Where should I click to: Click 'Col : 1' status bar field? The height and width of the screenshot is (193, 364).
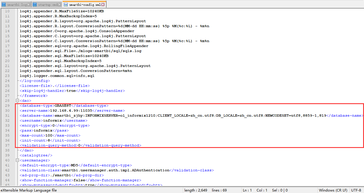point(262,190)
